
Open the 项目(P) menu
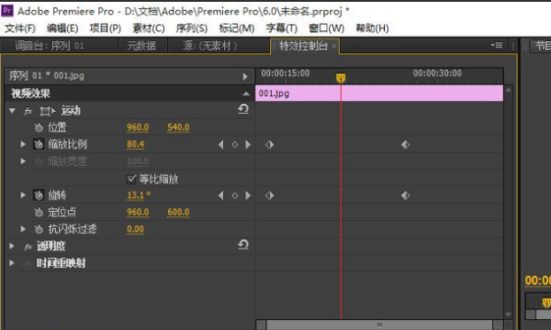[x=106, y=28]
